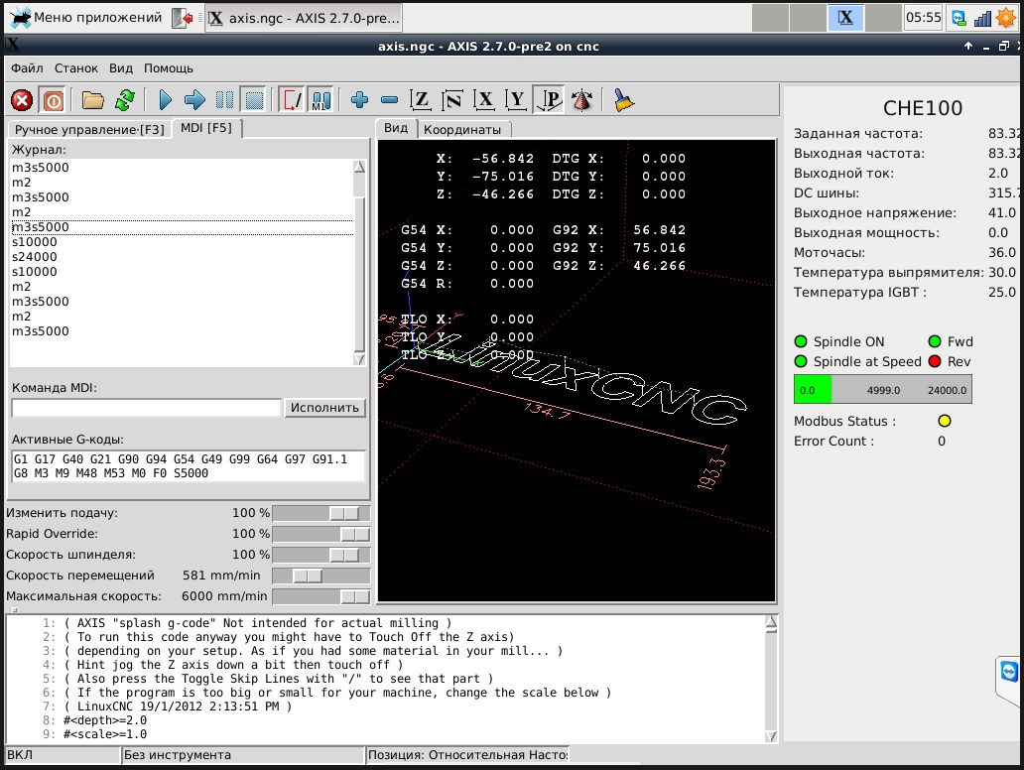Click the emergency stop (E-Stop) icon
Screen dimensions: 1024x770
pyautogui.click(x=22, y=100)
